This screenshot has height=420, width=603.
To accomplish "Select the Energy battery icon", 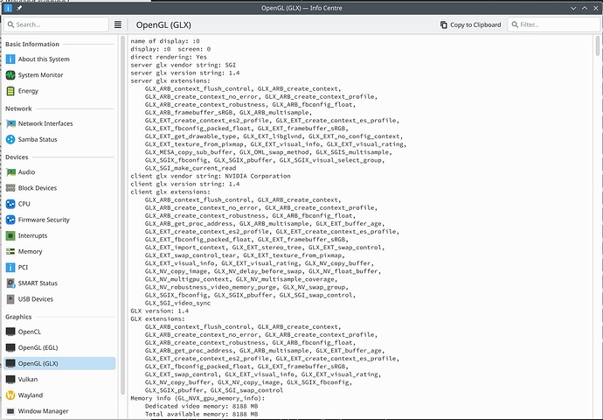I will pos(10,91).
